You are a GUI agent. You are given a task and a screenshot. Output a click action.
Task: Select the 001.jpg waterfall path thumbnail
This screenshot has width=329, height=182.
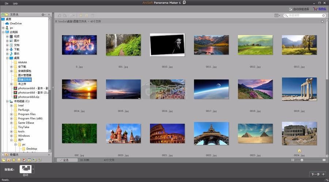124,45
